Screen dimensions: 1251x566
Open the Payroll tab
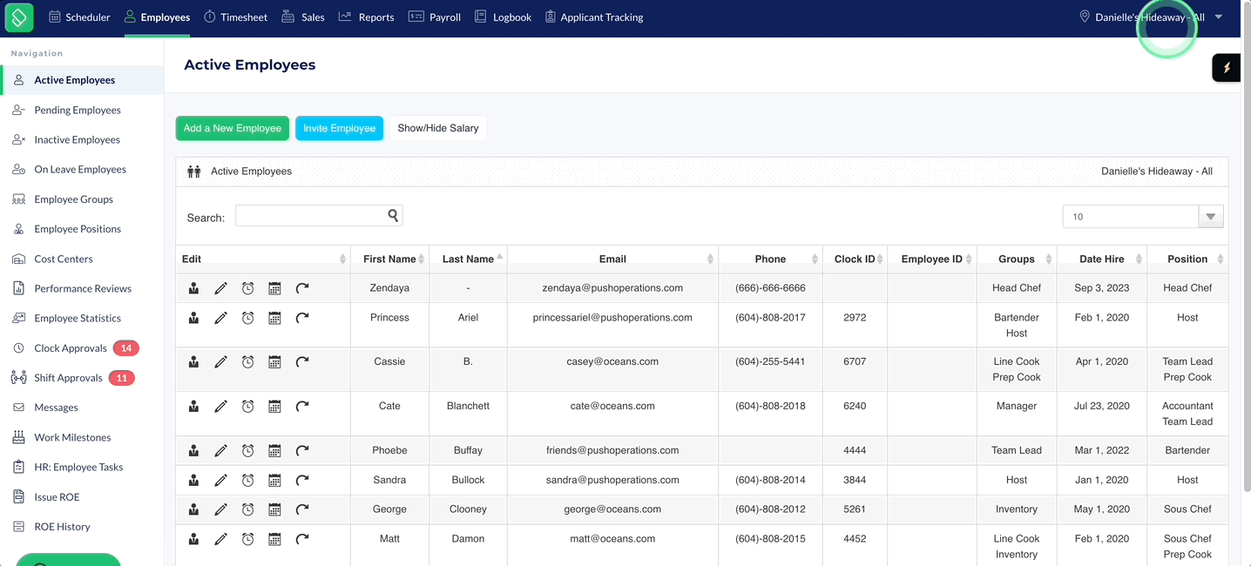click(435, 17)
